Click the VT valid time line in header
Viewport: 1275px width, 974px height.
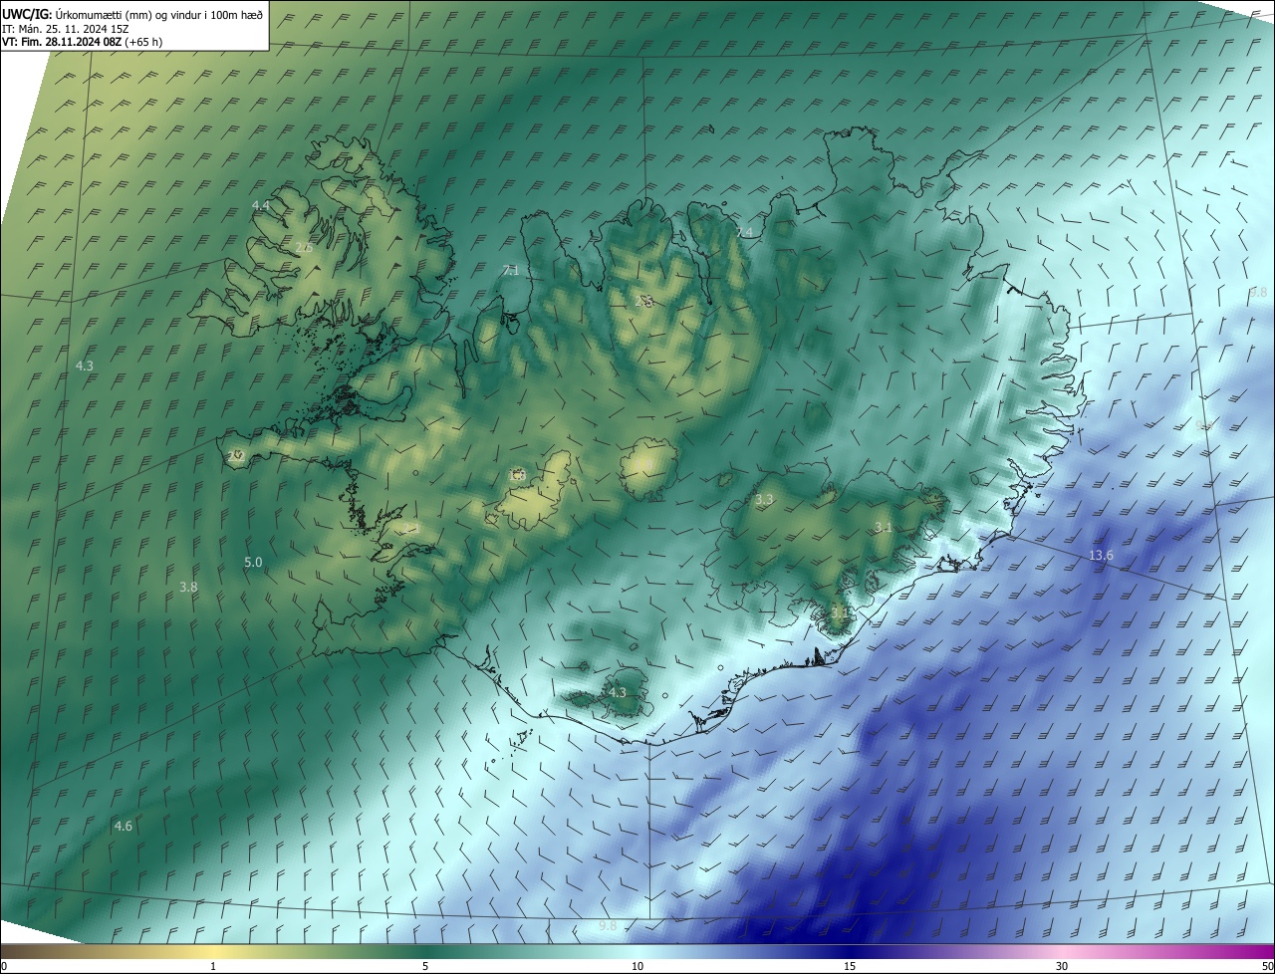tap(82, 42)
